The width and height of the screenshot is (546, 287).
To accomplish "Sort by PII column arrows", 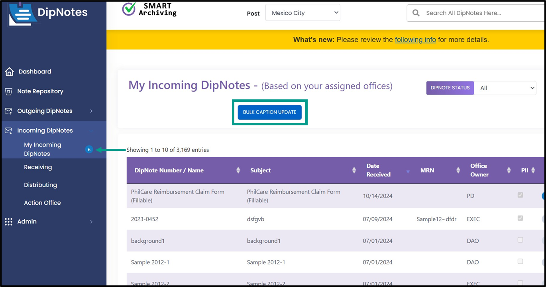I will click(x=533, y=170).
